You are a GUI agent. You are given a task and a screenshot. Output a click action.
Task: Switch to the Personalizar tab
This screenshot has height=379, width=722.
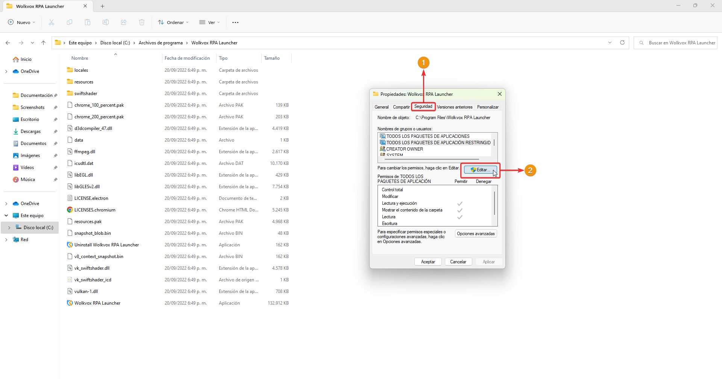(x=488, y=107)
